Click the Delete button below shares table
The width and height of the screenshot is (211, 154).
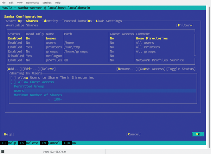coord(48,69)
